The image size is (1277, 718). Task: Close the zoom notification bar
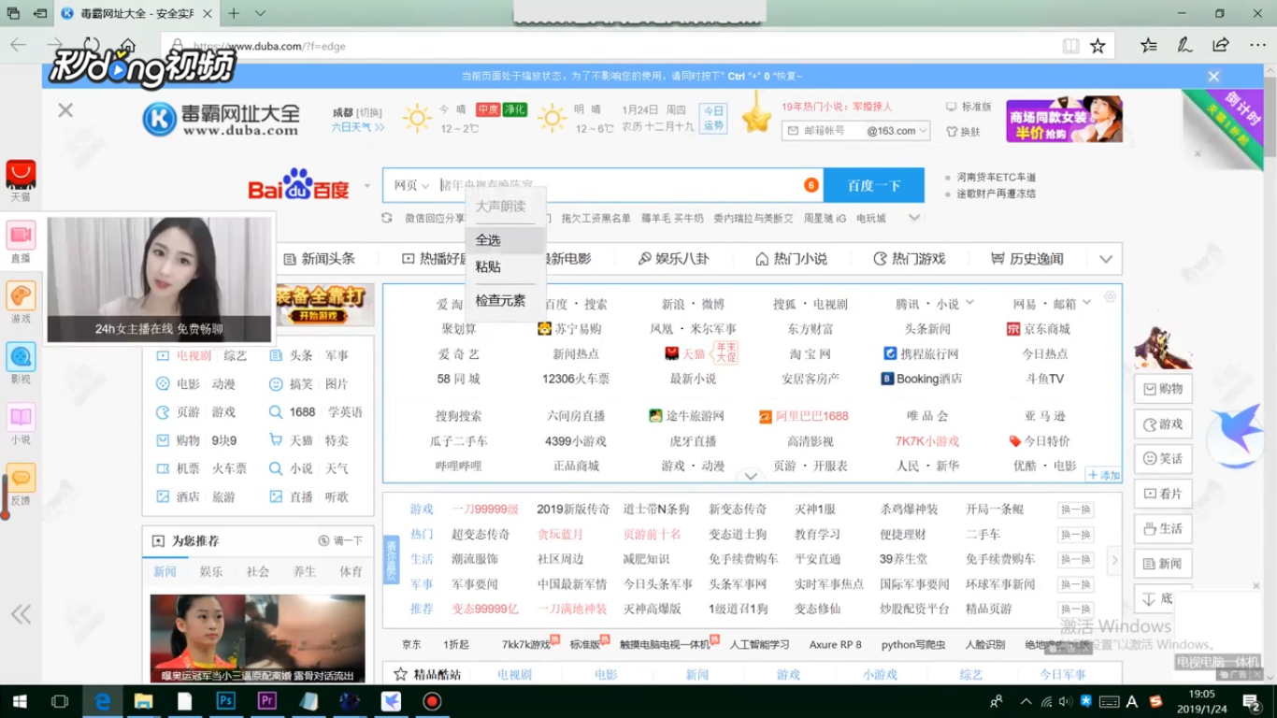[1213, 77]
